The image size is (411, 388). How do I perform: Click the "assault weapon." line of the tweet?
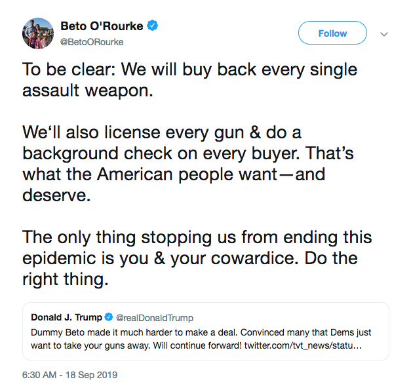tap(88, 90)
